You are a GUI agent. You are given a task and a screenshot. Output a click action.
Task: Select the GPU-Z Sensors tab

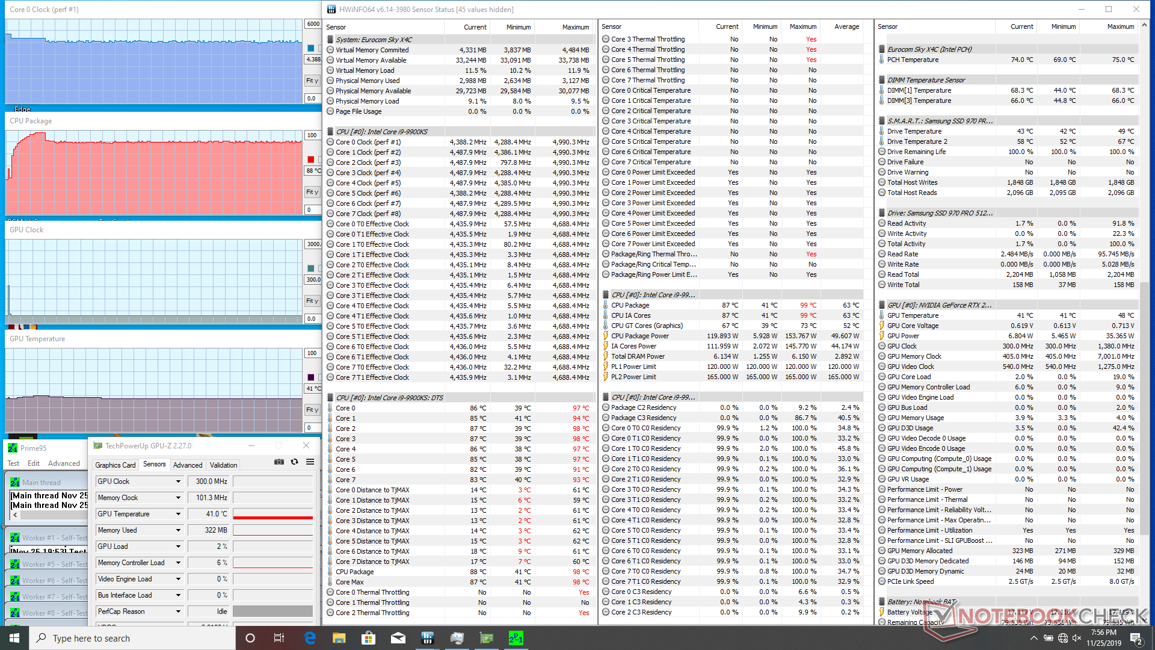(x=154, y=464)
